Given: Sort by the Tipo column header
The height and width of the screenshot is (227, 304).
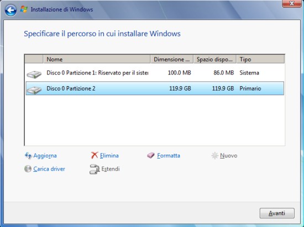Looking at the screenshot, I should (260, 59).
